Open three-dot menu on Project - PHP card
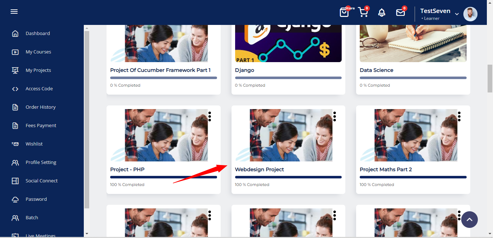This screenshot has height=238, width=493. 209,116
